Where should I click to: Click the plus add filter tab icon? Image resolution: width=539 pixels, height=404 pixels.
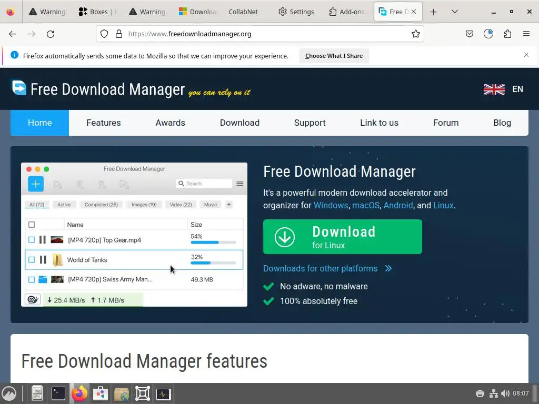point(229,205)
